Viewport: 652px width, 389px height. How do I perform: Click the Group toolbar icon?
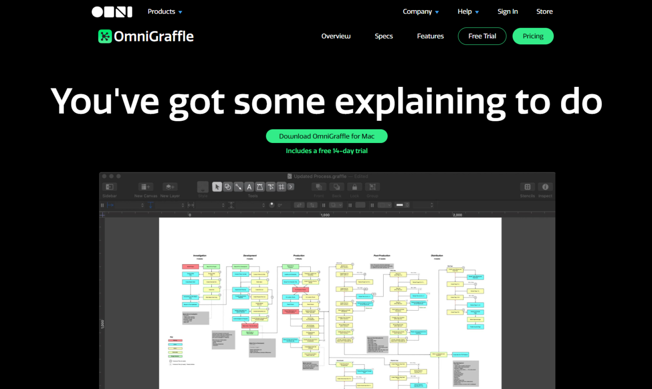pyautogui.click(x=372, y=187)
